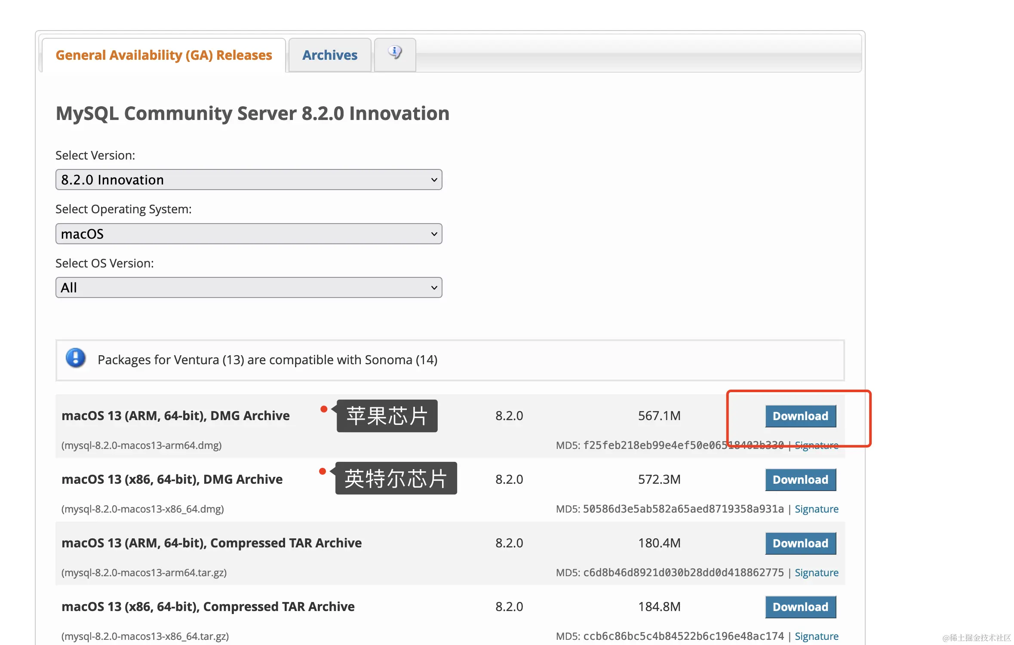Screen dimensions: 1014x645
Task: Click filename mysql-8.2.0-macos13-arm64.dmg
Action: click(x=141, y=445)
